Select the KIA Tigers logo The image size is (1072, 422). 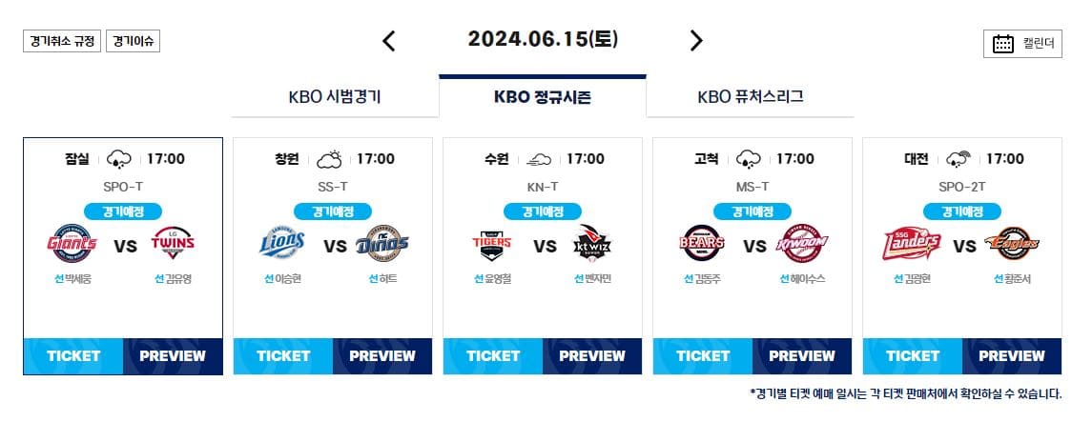(x=492, y=245)
